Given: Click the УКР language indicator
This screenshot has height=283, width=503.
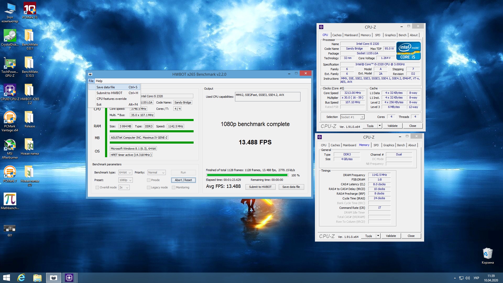Looking at the screenshot, I should click(x=476, y=278).
